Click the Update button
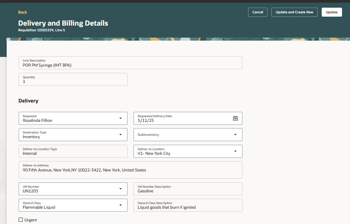This screenshot has height=224, width=350. coord(331,12)
